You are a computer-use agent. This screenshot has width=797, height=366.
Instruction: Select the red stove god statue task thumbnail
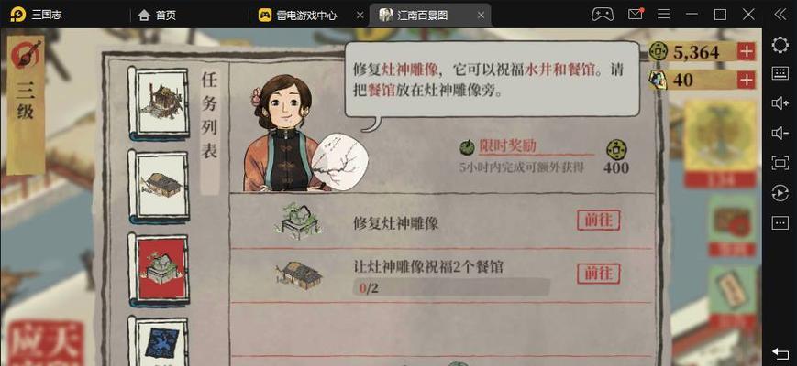point(159,270)
